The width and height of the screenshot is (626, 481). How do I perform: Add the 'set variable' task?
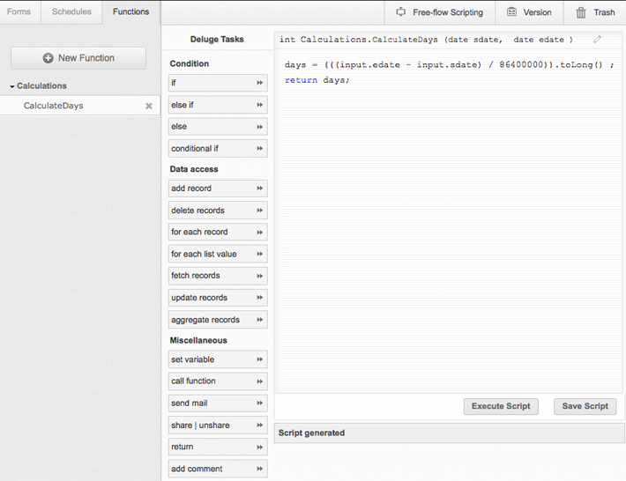click(218, 359)
